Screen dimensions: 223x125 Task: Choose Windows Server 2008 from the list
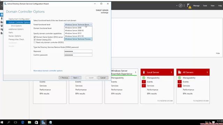(x=78, y=28)
